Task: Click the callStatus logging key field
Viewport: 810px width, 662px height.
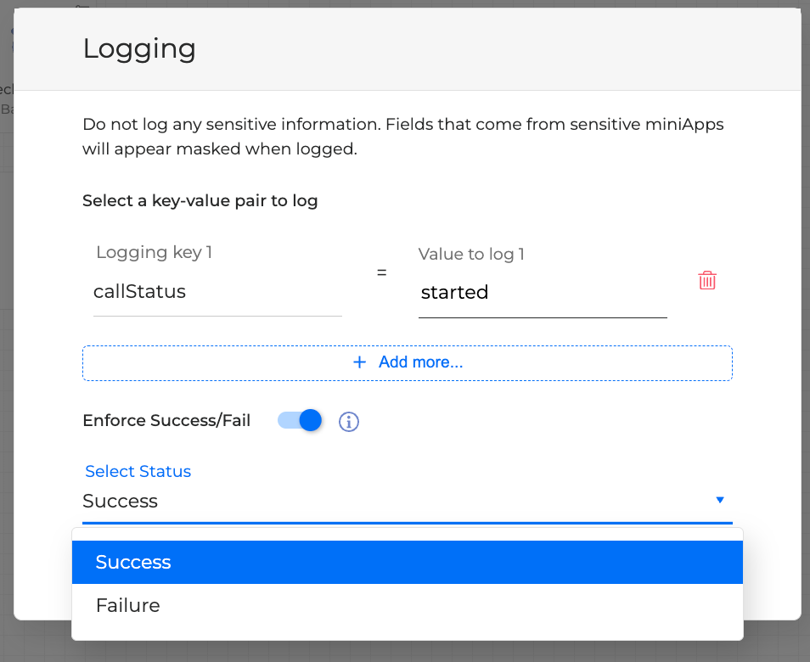Action: (x=217, y=292)
